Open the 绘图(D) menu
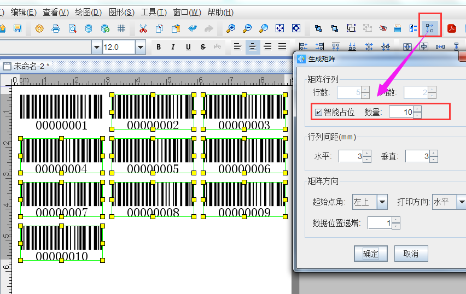The image size is (466, 294). tap(88, 12)
